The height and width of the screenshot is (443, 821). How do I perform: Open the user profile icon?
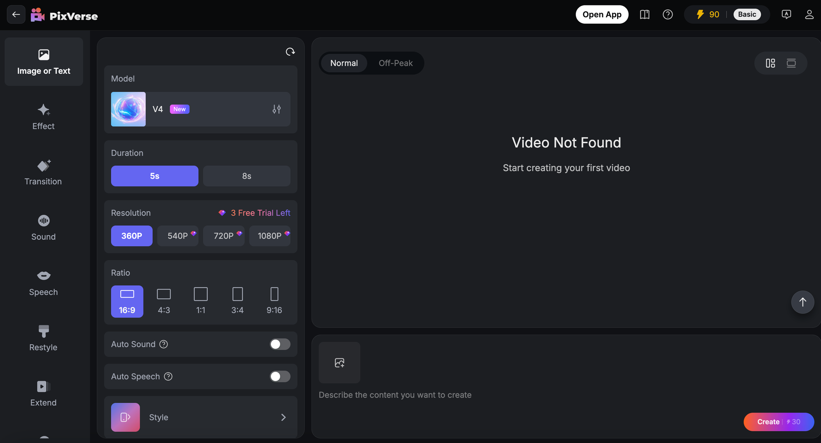[809, 15]
